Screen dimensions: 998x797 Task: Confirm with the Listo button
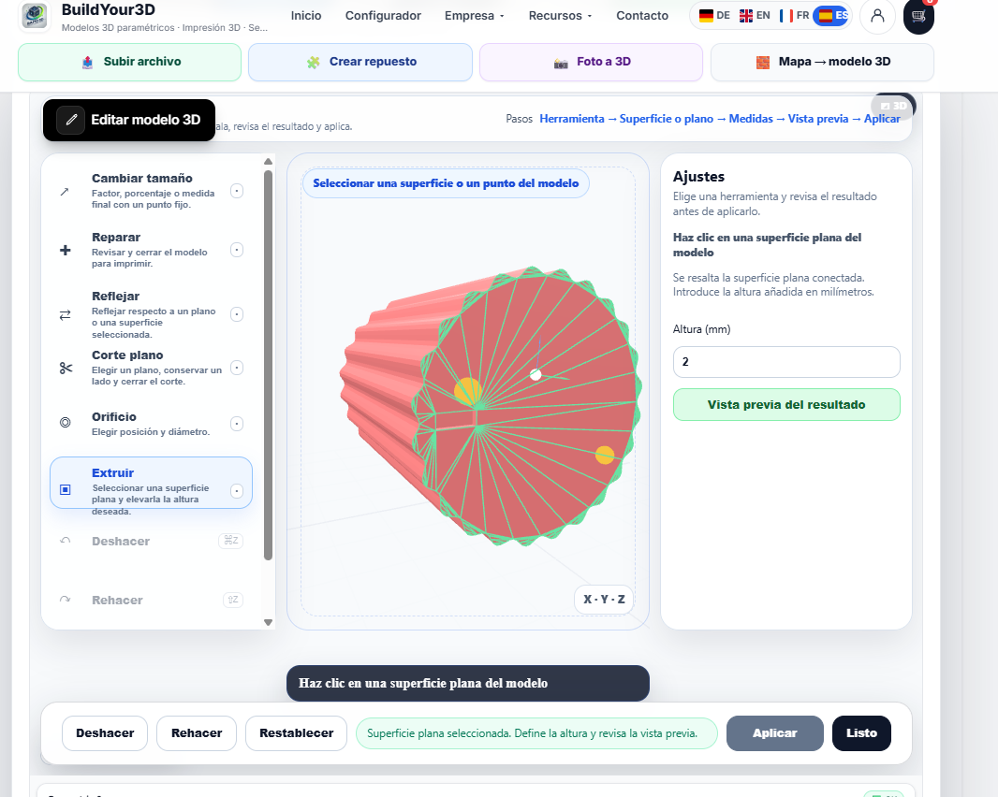click(x=862, y=733)
